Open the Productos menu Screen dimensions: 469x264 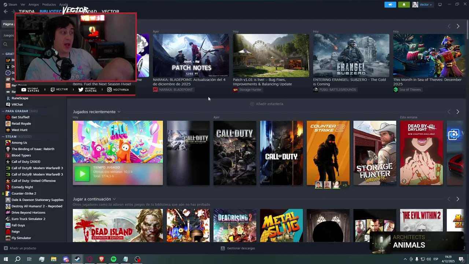49,4
